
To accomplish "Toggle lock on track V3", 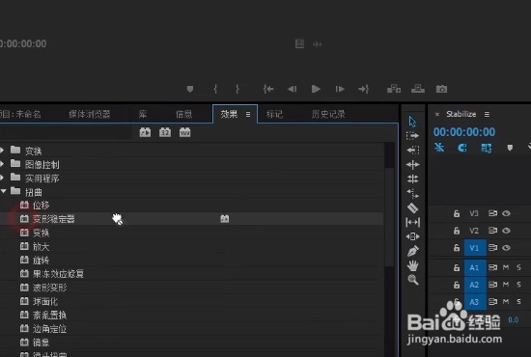I will coord(457,213).
